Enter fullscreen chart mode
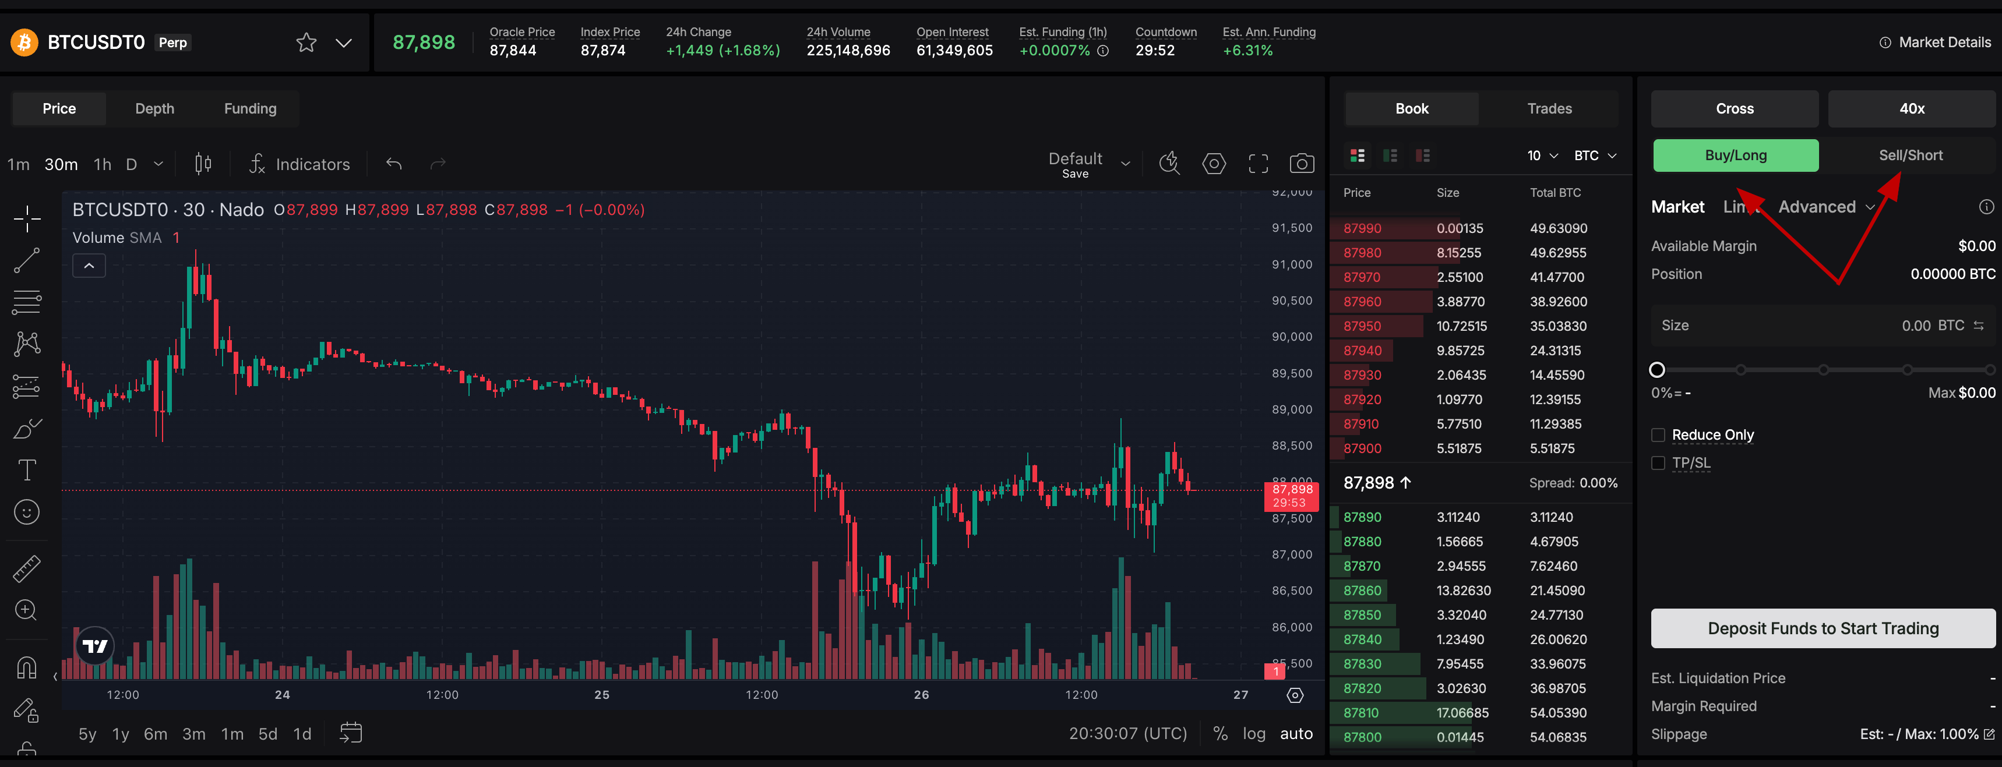This screenshot has width=2002, height=767. [x=1257, y=163]
